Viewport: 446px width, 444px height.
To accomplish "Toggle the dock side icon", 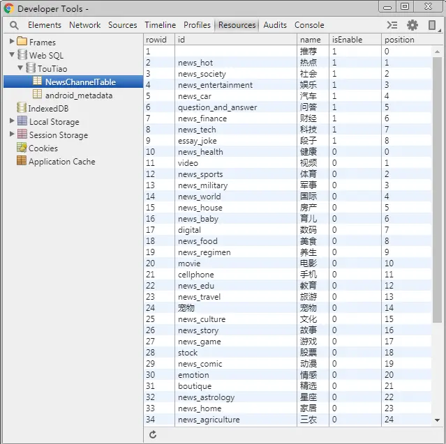I will point(432,25).
